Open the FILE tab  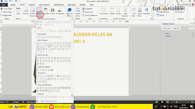pyautogui.click(x=4, y=5)
